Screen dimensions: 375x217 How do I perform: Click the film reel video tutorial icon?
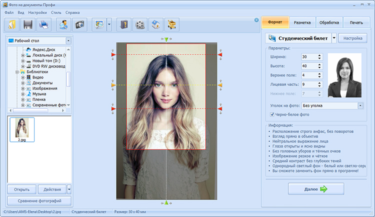140,23
